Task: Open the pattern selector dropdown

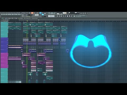Action: (x=51, y=16)
